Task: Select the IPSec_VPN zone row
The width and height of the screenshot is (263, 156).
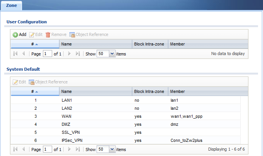Action: coord(125,140)
